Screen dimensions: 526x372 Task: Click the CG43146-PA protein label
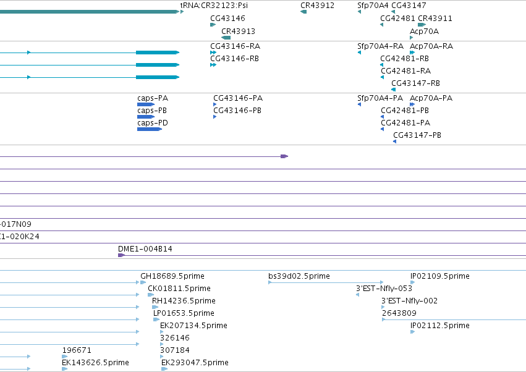238,98
